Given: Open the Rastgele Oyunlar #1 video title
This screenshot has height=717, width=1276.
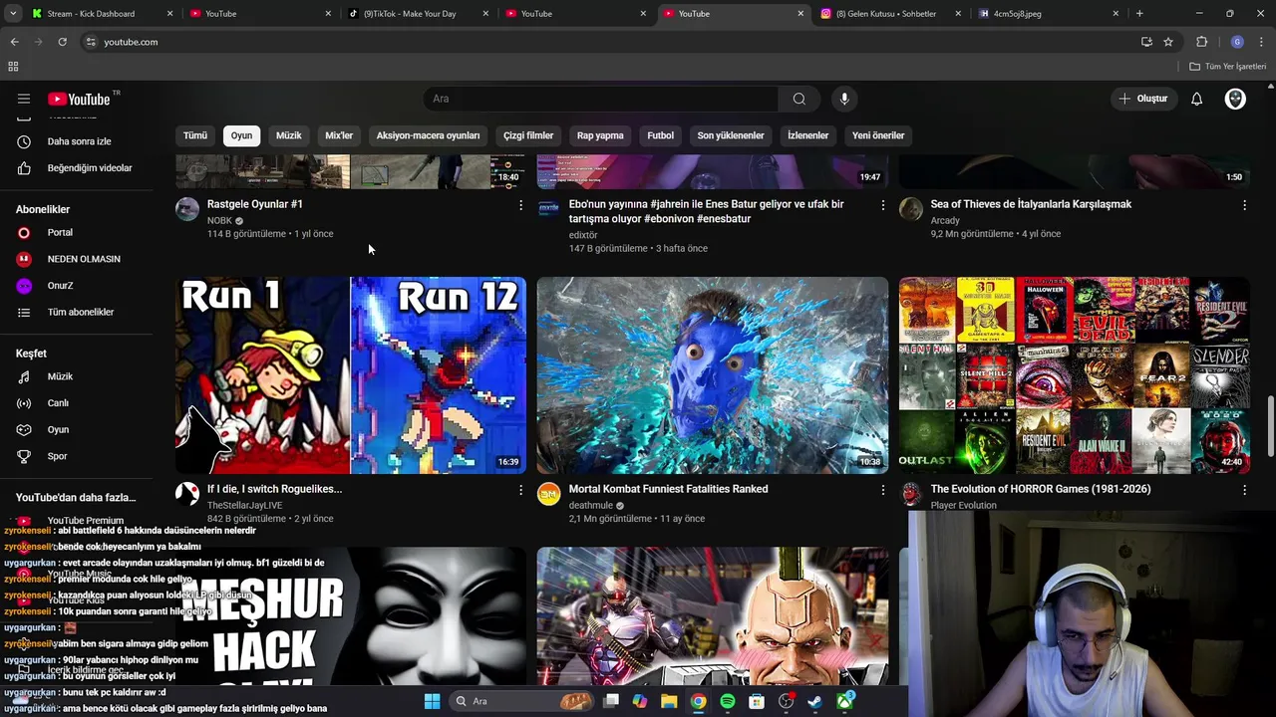Looking at the screenshot, I should pos(255,204).
